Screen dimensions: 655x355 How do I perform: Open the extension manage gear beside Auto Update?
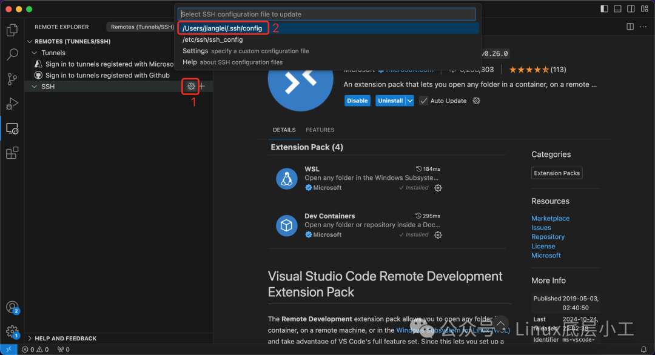coord(476,101)
